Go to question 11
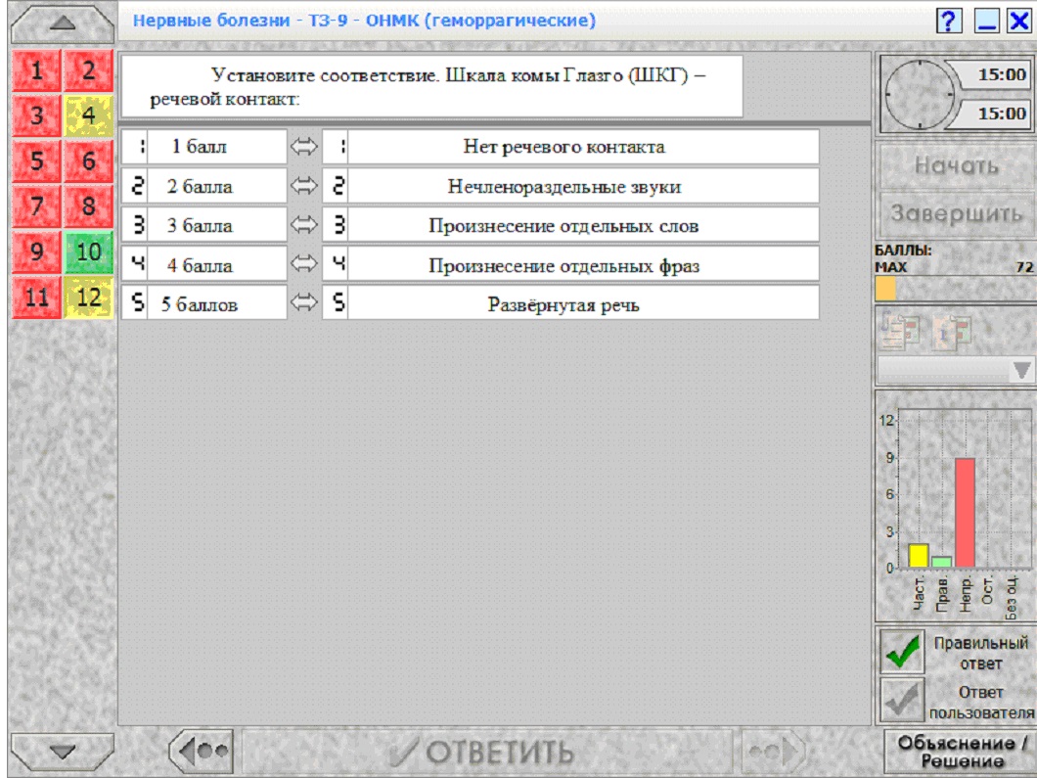The height and width of the screenshot is (778, 1037). [x=36, y=297]
